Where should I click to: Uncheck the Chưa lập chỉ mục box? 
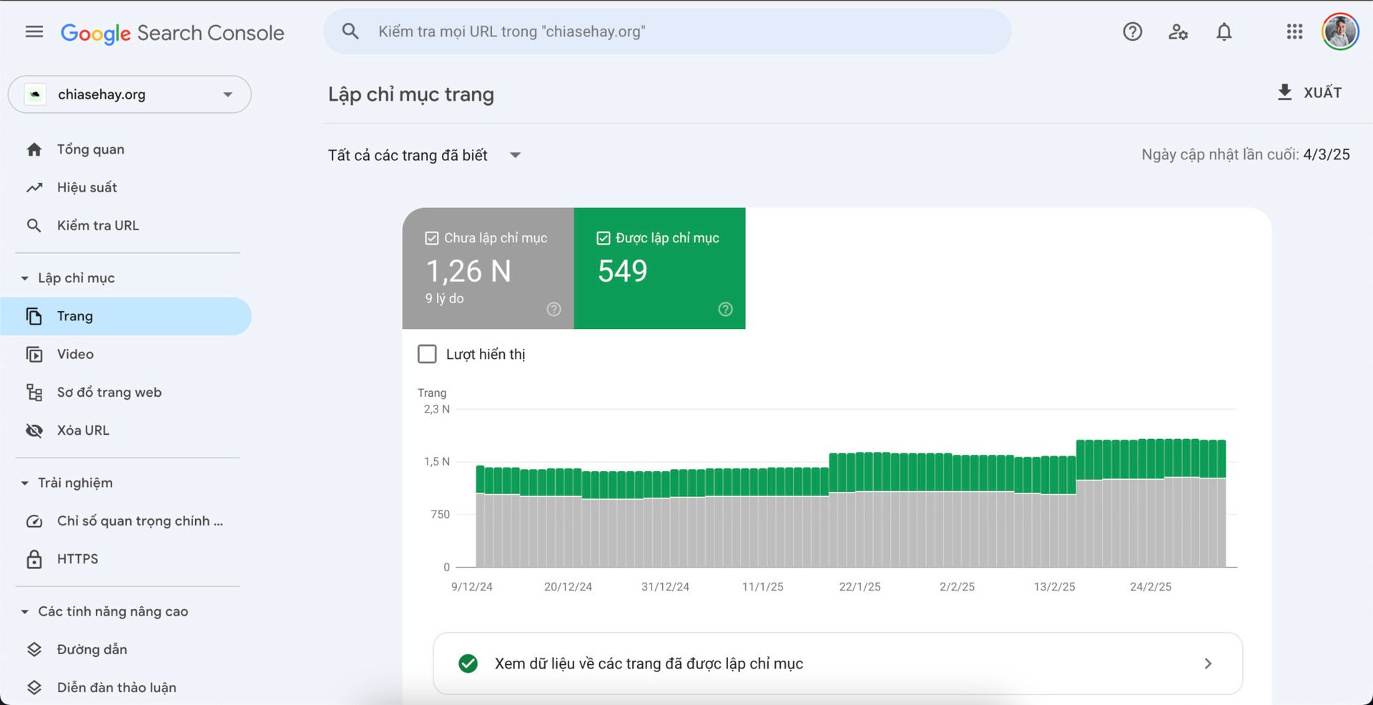coord(431,237)
